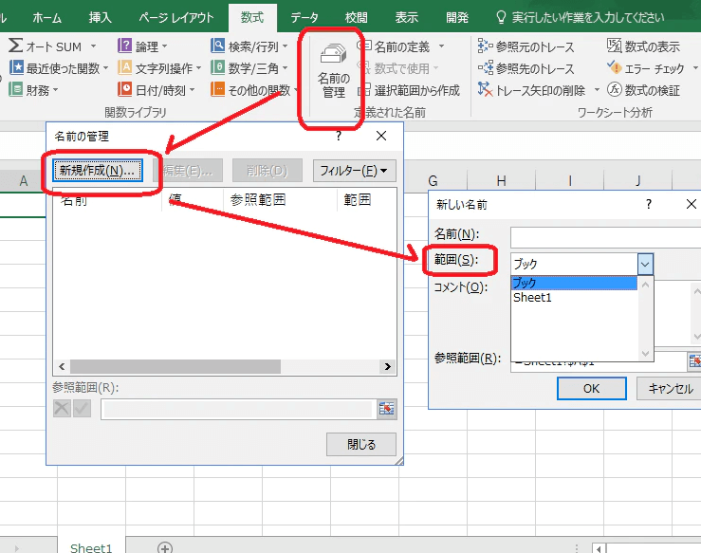Expand the オート SUM dropdown arrow
Image resolution: width=701 pixels, height=553 pixels.
pyautogui.click(x=93, y=46)
